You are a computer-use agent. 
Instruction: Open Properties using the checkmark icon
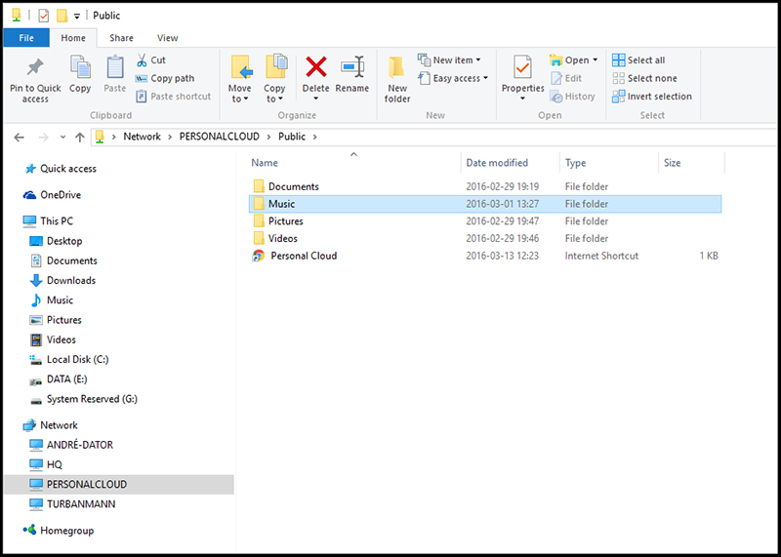(x=522, y=68)
